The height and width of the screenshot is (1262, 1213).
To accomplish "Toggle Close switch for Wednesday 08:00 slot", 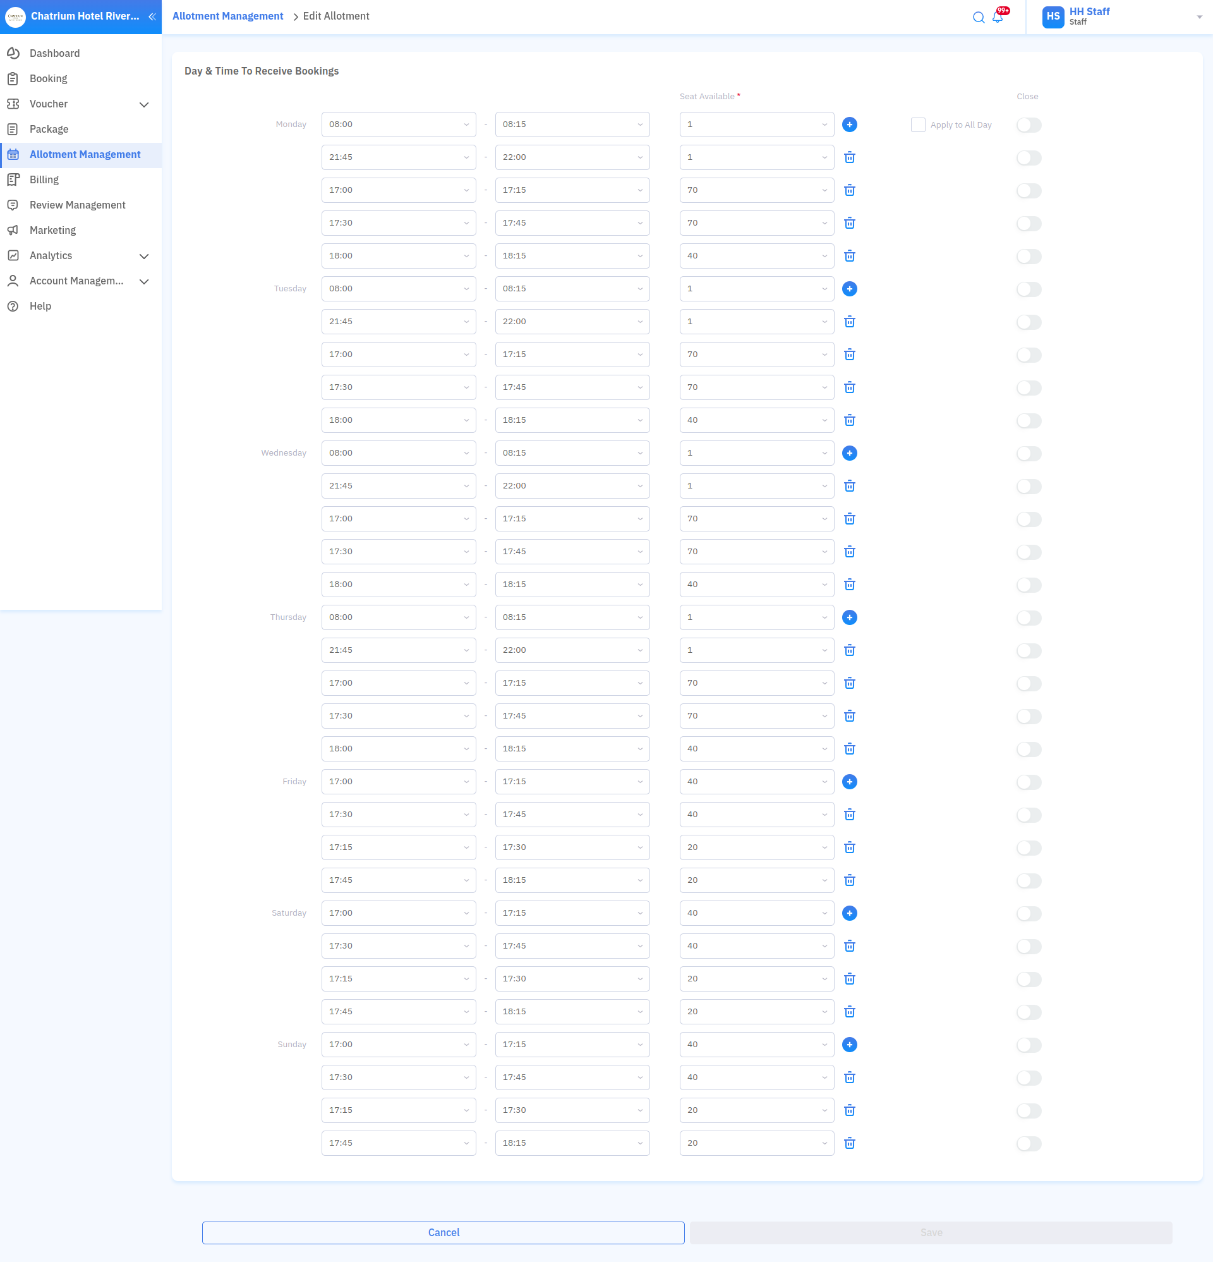I will (1029, 453).
